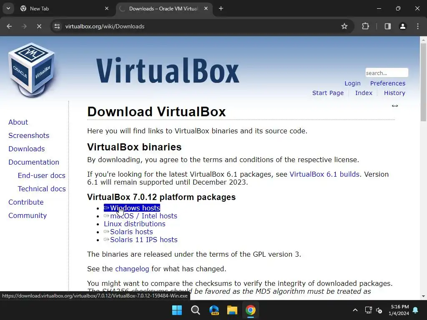Click the page width toggle double-arrow icon

(395, 106)
